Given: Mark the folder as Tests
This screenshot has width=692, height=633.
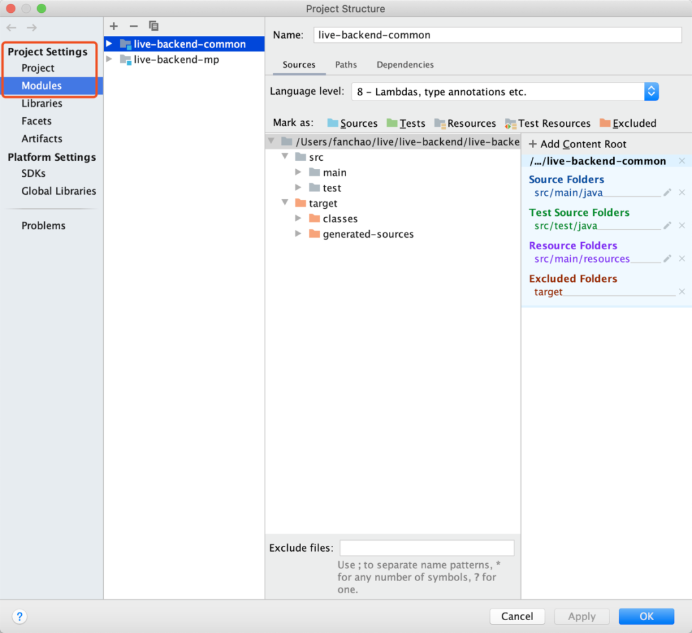Looking at the screenshot, I should (x=406, y=124).
